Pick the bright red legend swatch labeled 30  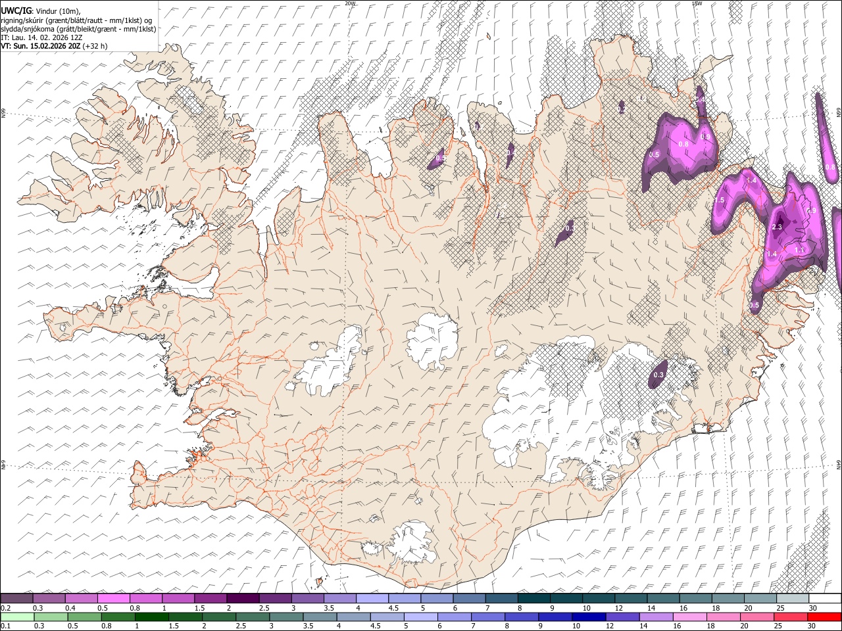(x=825, y=617)
